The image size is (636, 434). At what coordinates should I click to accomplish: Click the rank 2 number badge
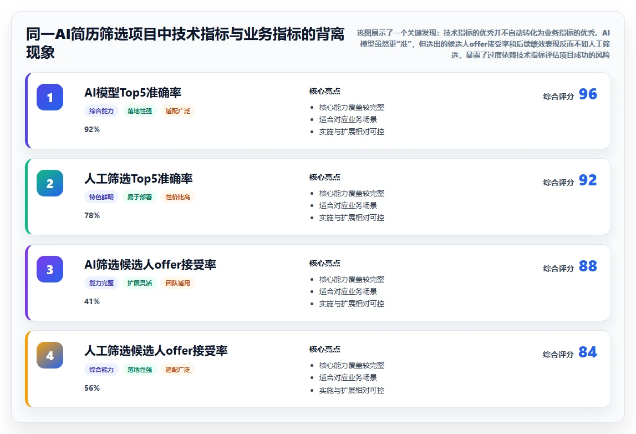(50, 184)
